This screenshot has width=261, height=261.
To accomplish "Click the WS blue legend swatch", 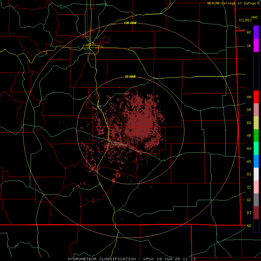I will click(x=256, y=161).
